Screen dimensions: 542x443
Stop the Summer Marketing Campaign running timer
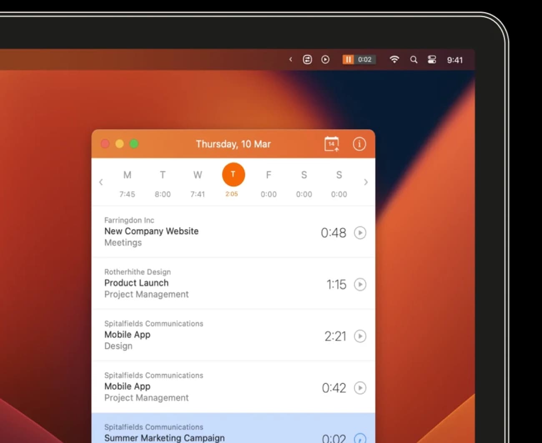coord(360,438)
